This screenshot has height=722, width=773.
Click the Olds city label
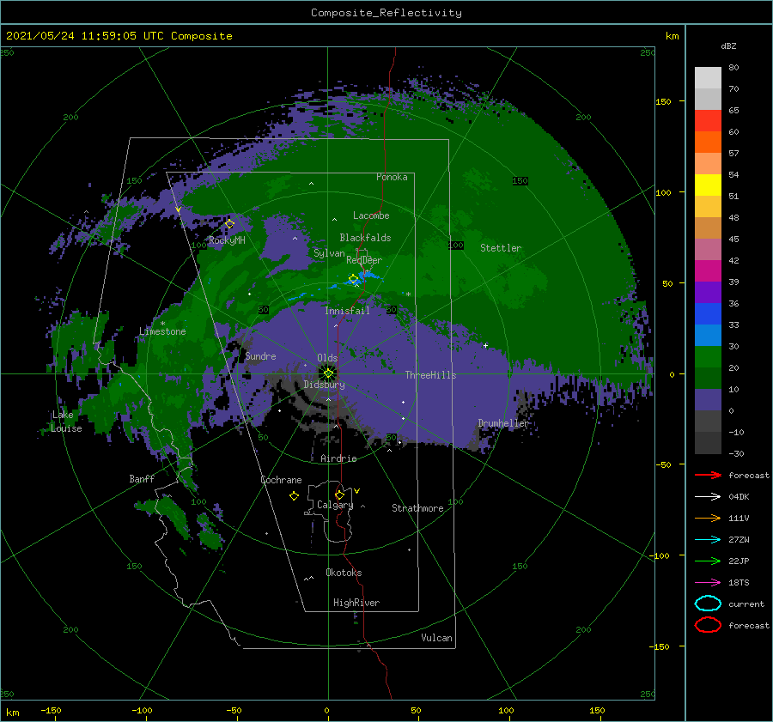click(x=327, y=357)
